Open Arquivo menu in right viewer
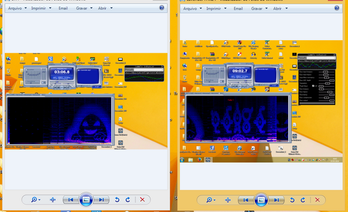 pos(192,9)
